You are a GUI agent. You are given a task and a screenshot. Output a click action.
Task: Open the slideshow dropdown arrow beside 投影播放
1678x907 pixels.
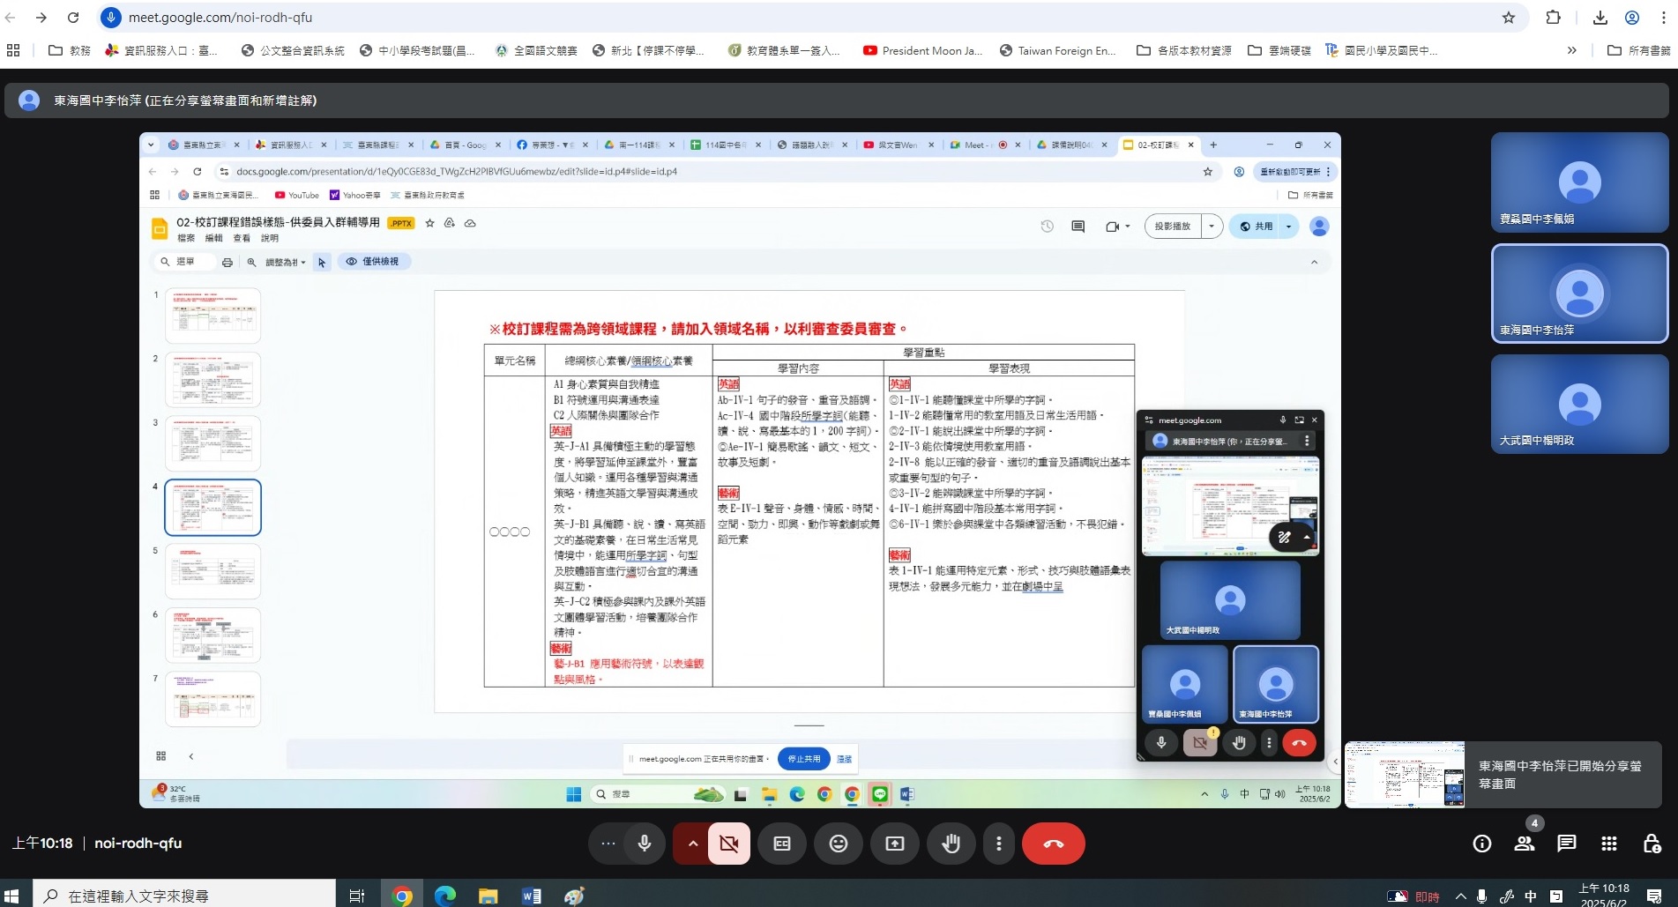1212,227
